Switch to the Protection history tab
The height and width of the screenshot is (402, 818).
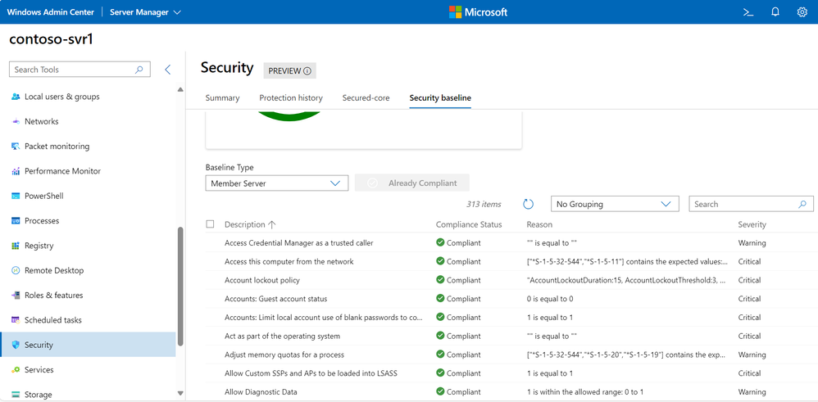point(291,98)
